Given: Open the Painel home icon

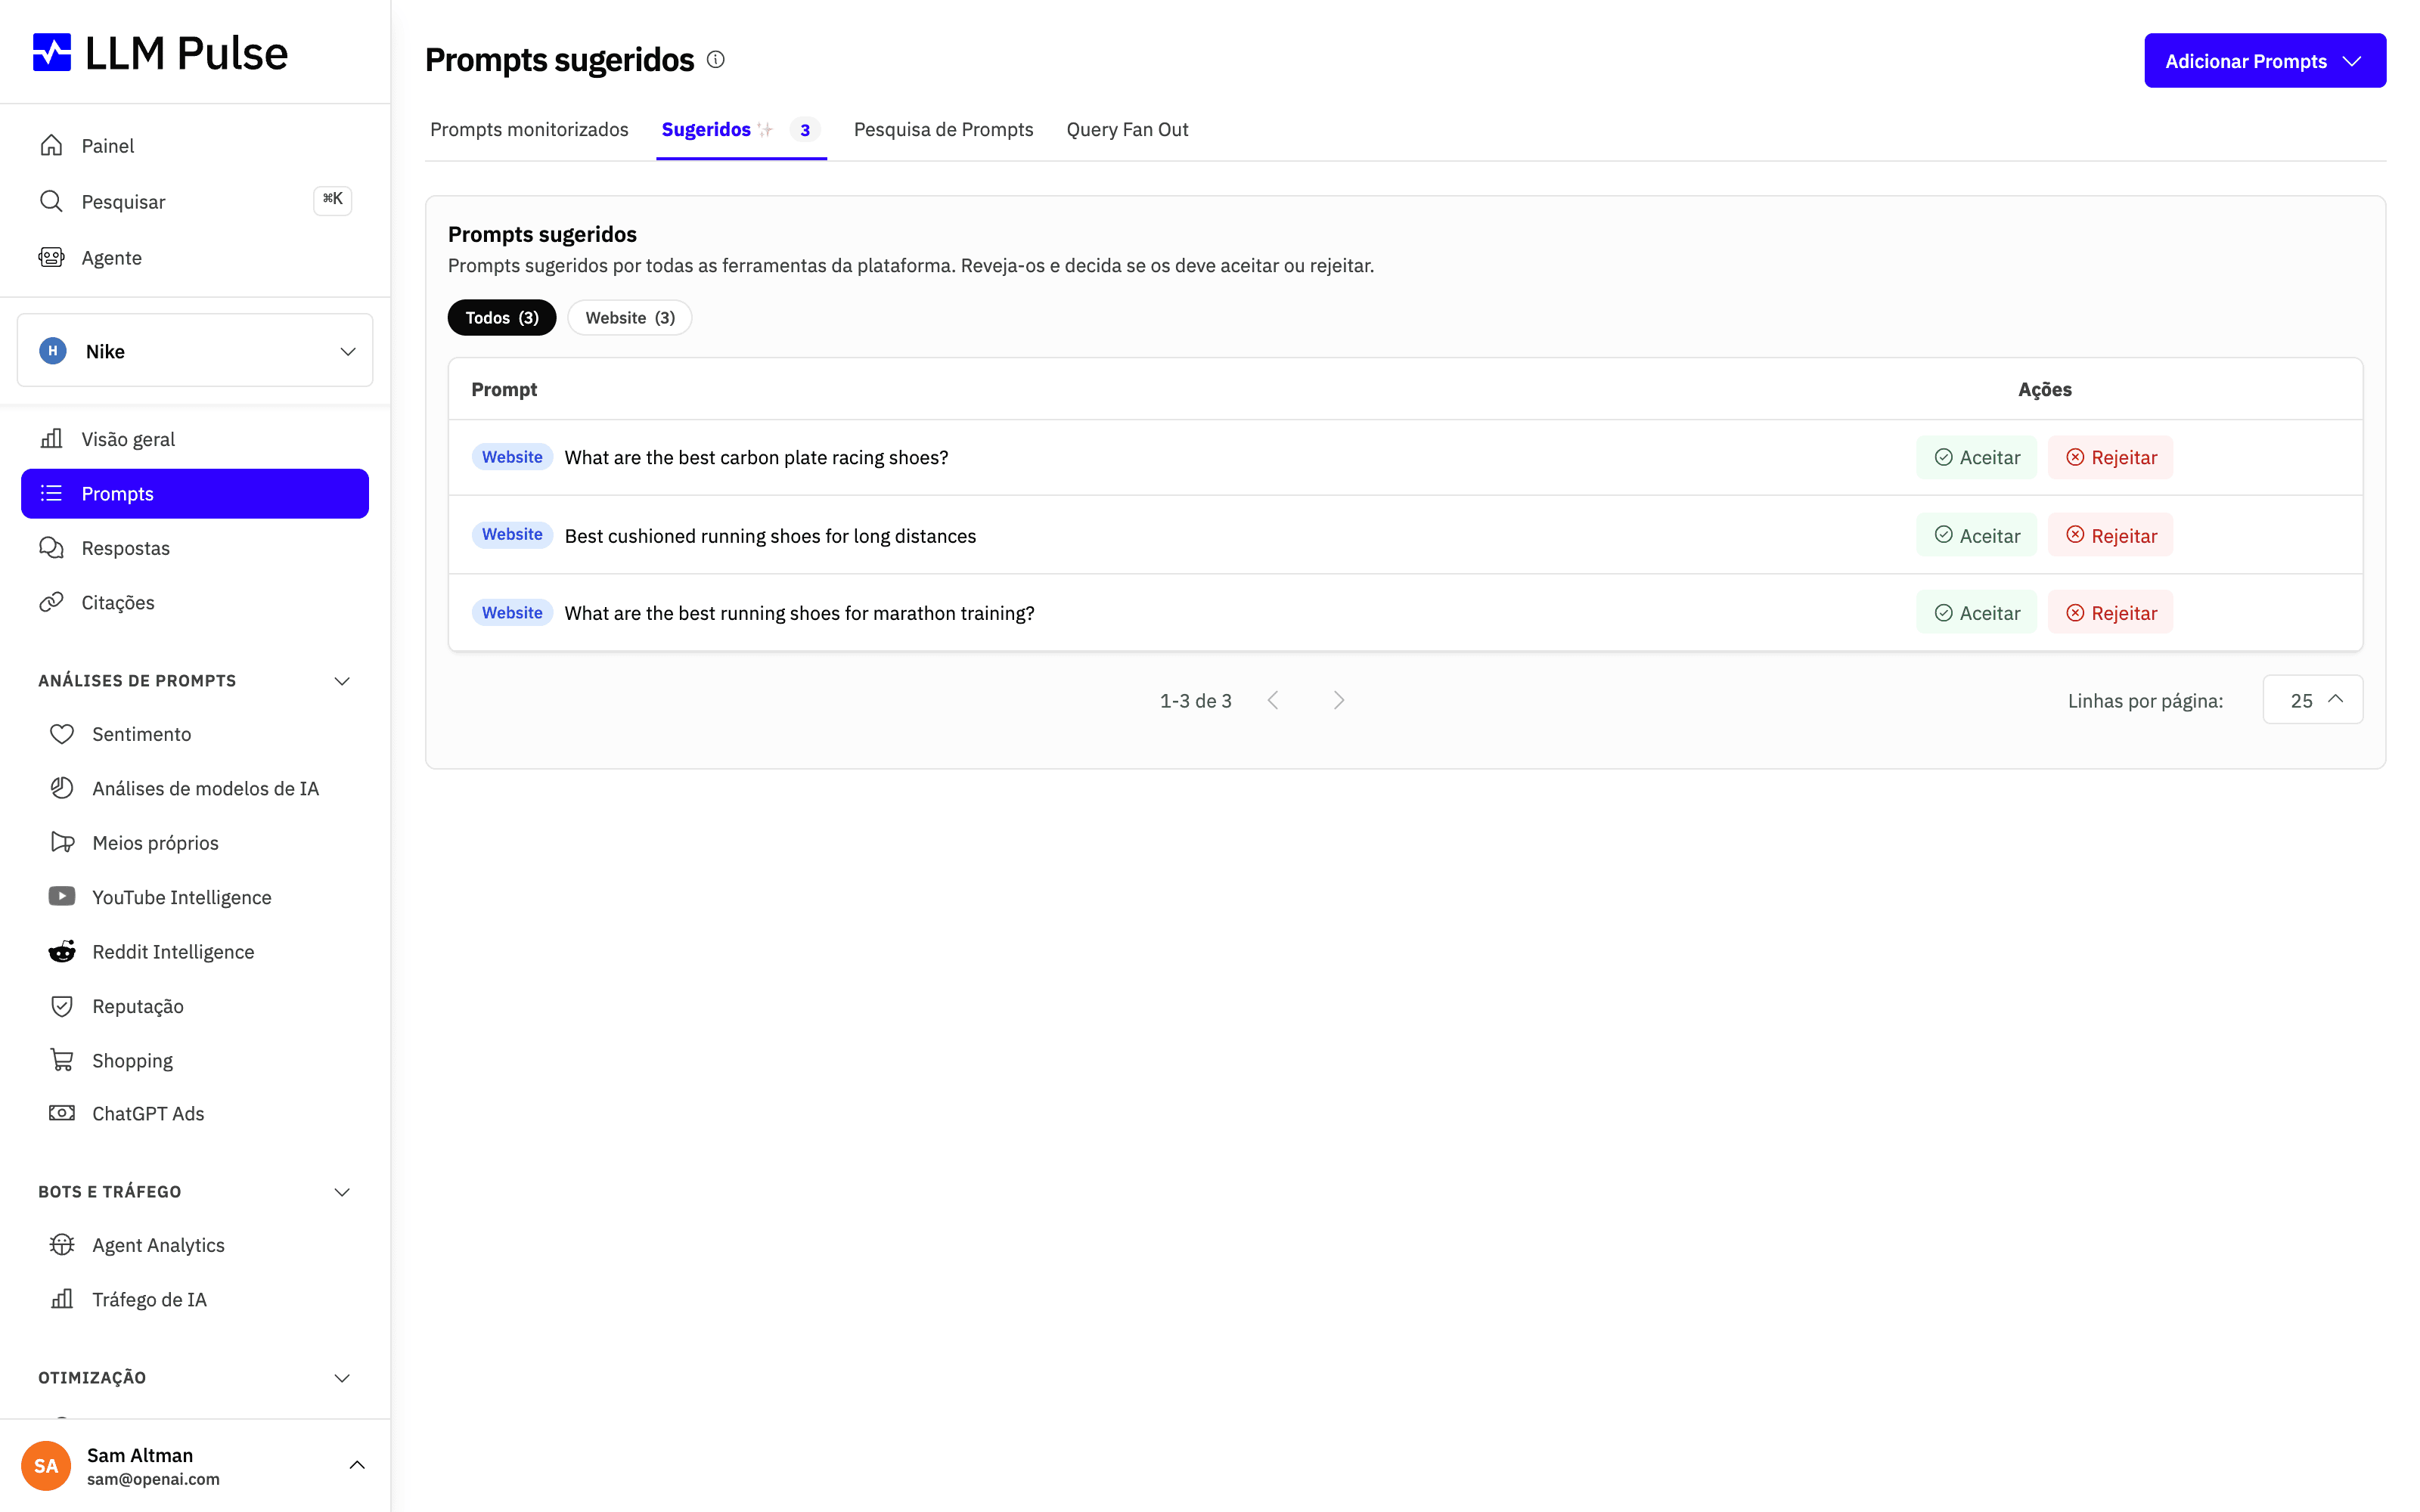Looking at the screenshot, I should pos(51,146).
